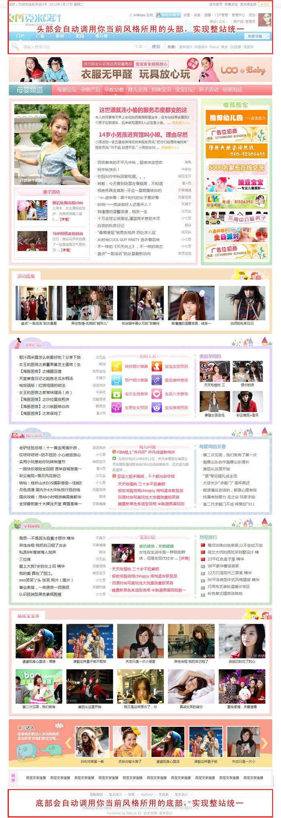
Task: Click rank 1 badge in 热贴排行
Action: pyautogui.click(x=203, y=545)
